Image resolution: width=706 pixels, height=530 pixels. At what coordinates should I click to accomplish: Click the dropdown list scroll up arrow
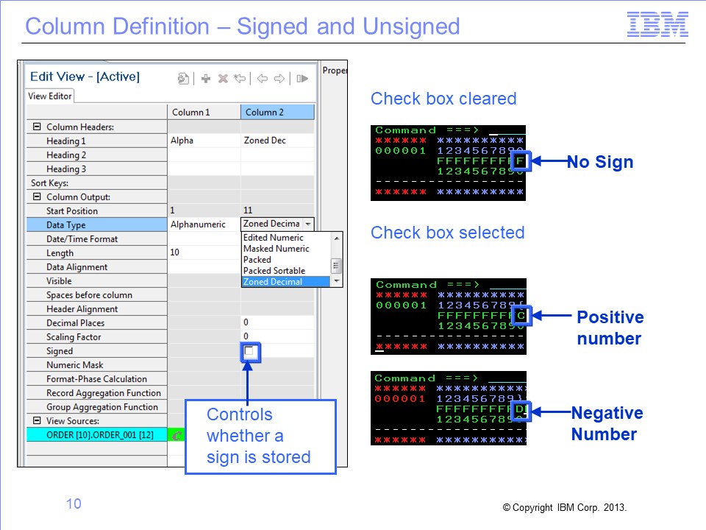pos(336,238)
